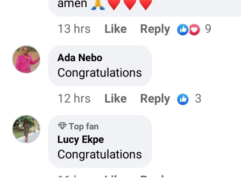View the 9 reactions on the top comment

click(208, 29)
